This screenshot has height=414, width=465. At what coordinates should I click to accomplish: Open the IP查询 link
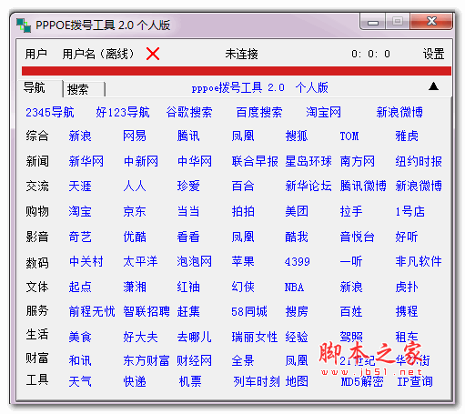click(415, 381)
